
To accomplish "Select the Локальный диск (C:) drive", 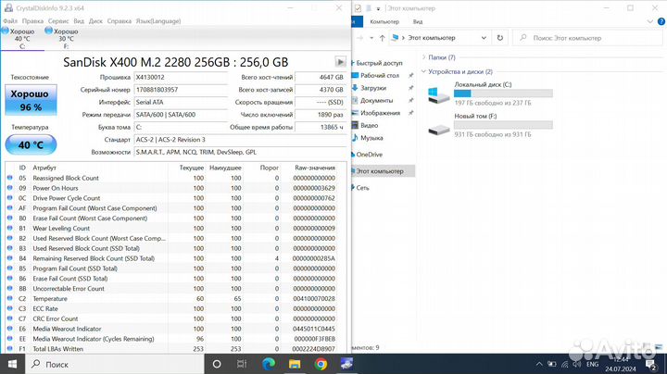I will pyautogui.click(x=490, y=93).
